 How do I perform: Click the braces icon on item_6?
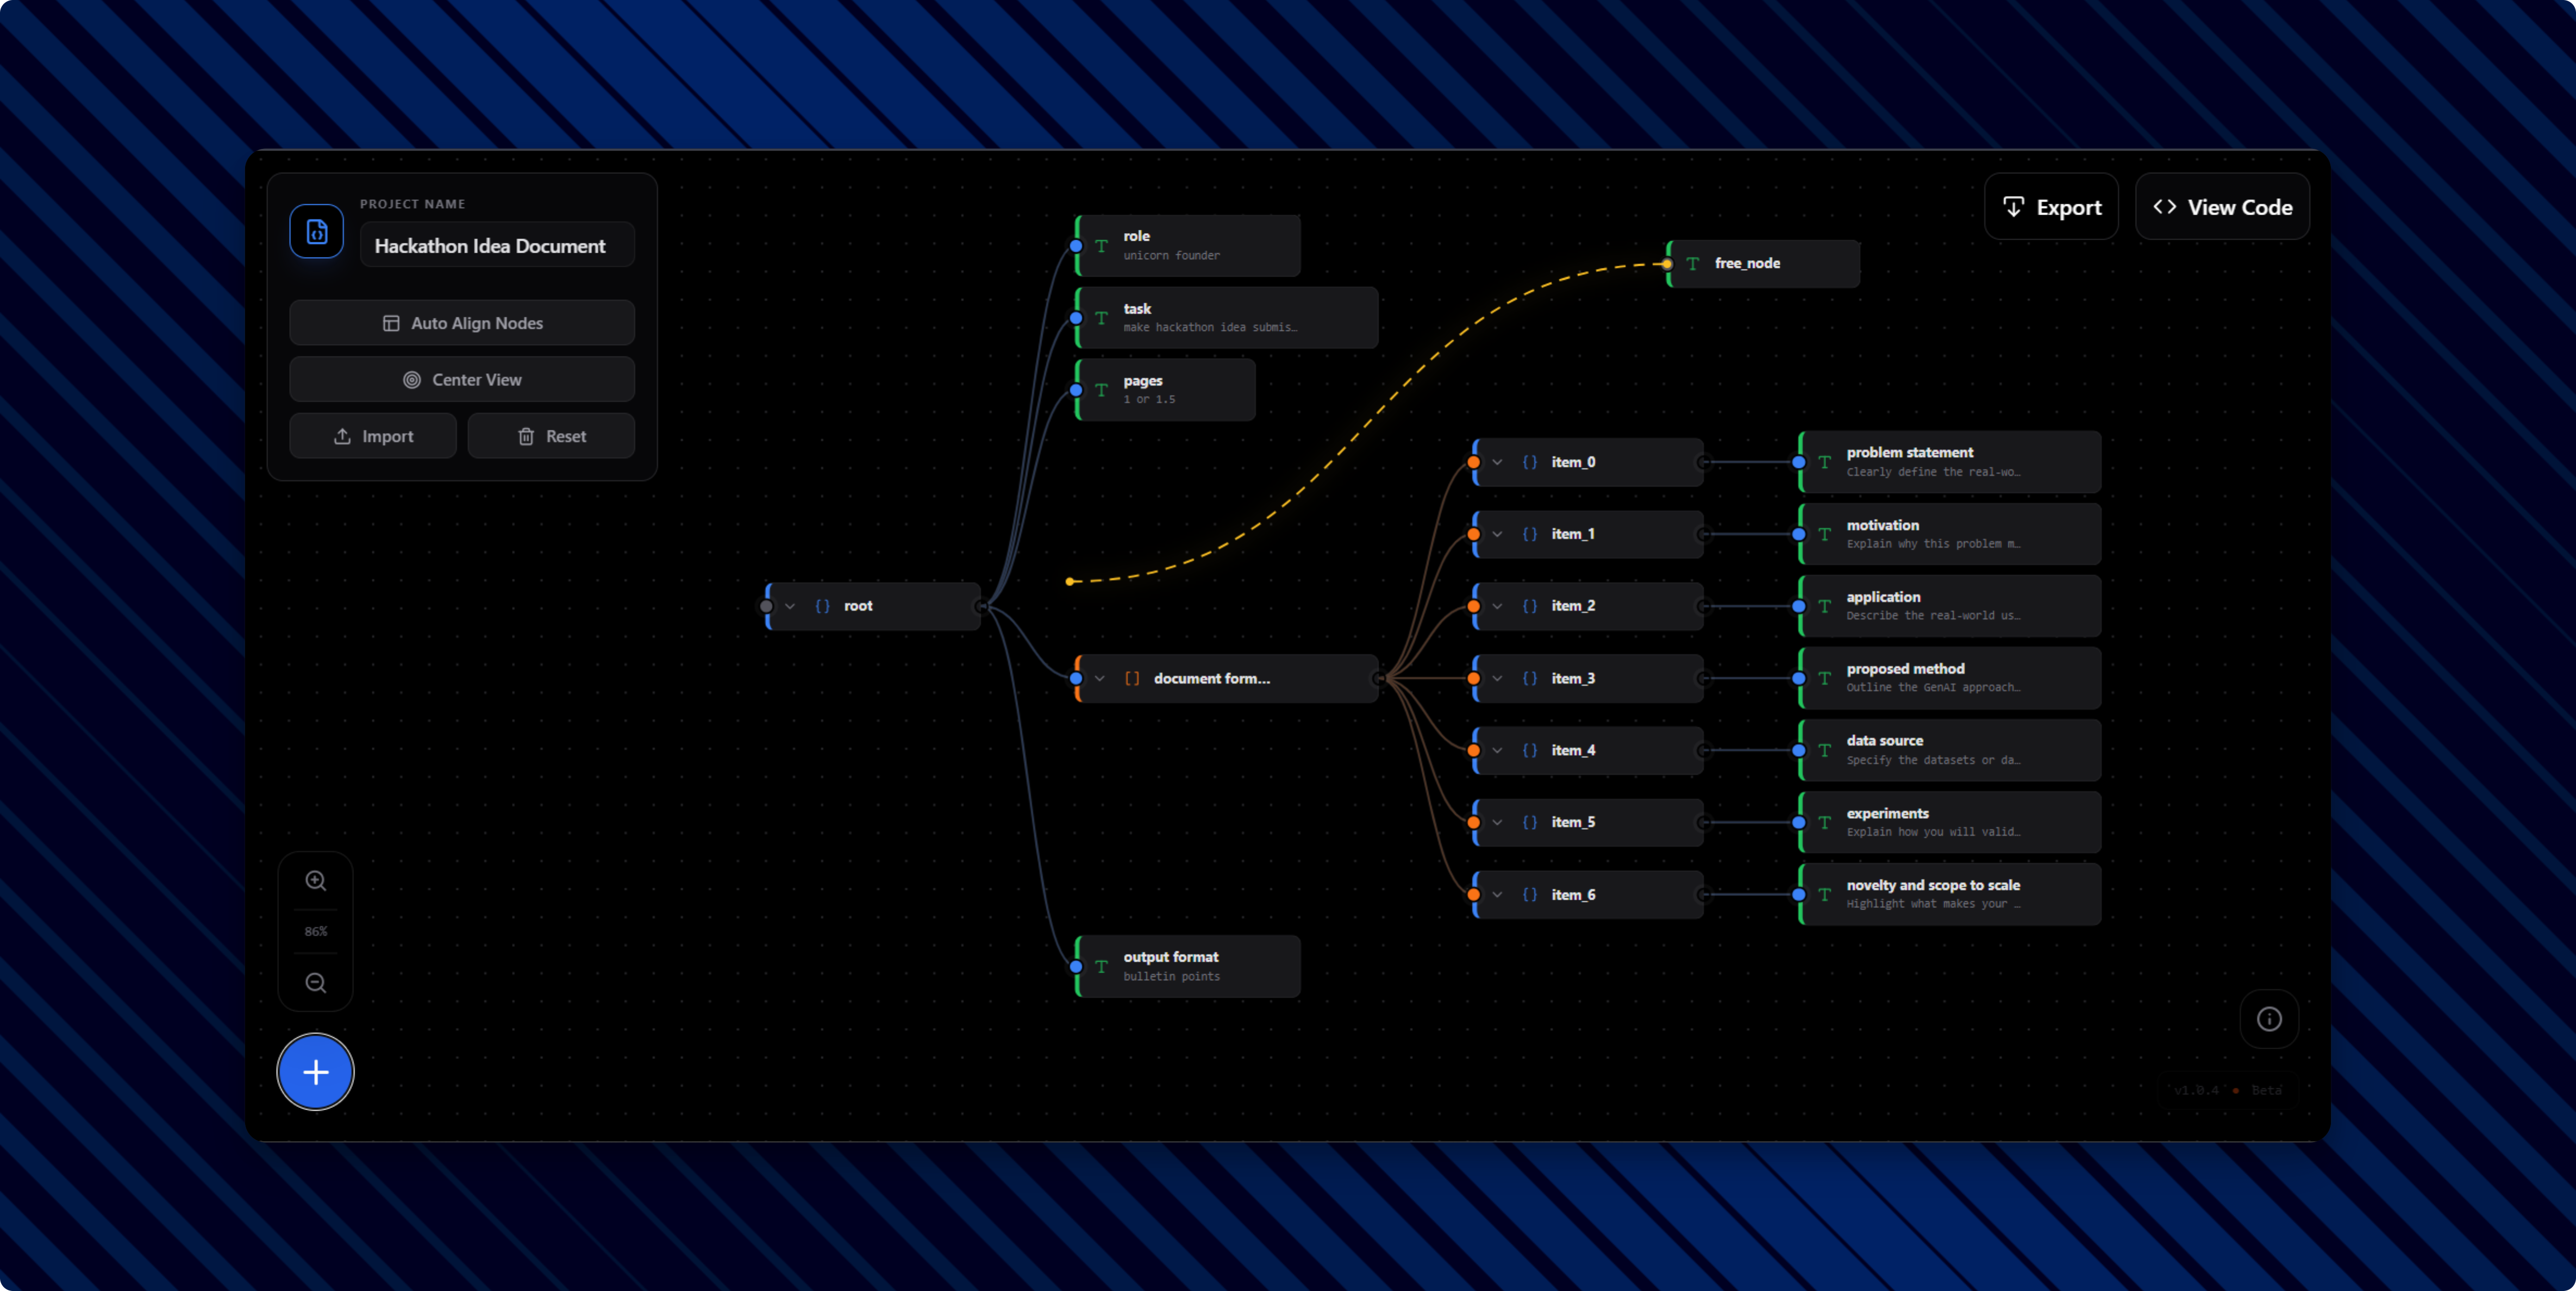pyautogui.click(x=1530, y=894)
